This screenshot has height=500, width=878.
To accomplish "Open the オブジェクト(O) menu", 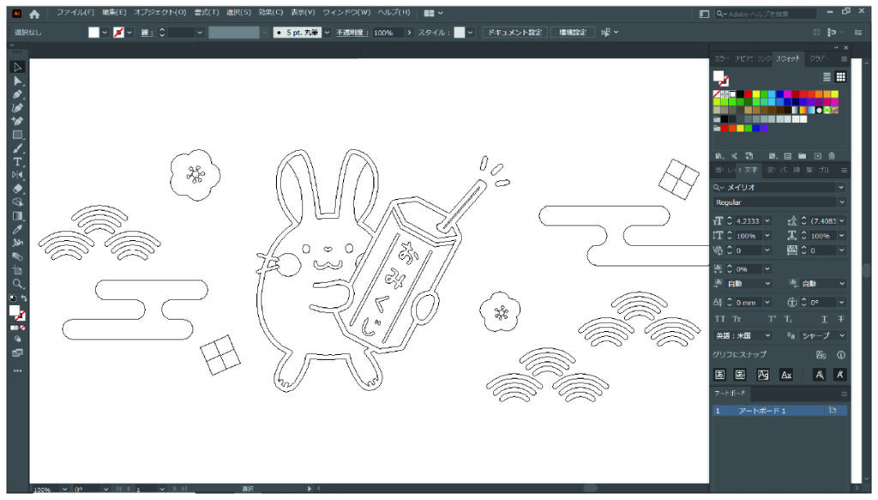I will tap(159, 12).
